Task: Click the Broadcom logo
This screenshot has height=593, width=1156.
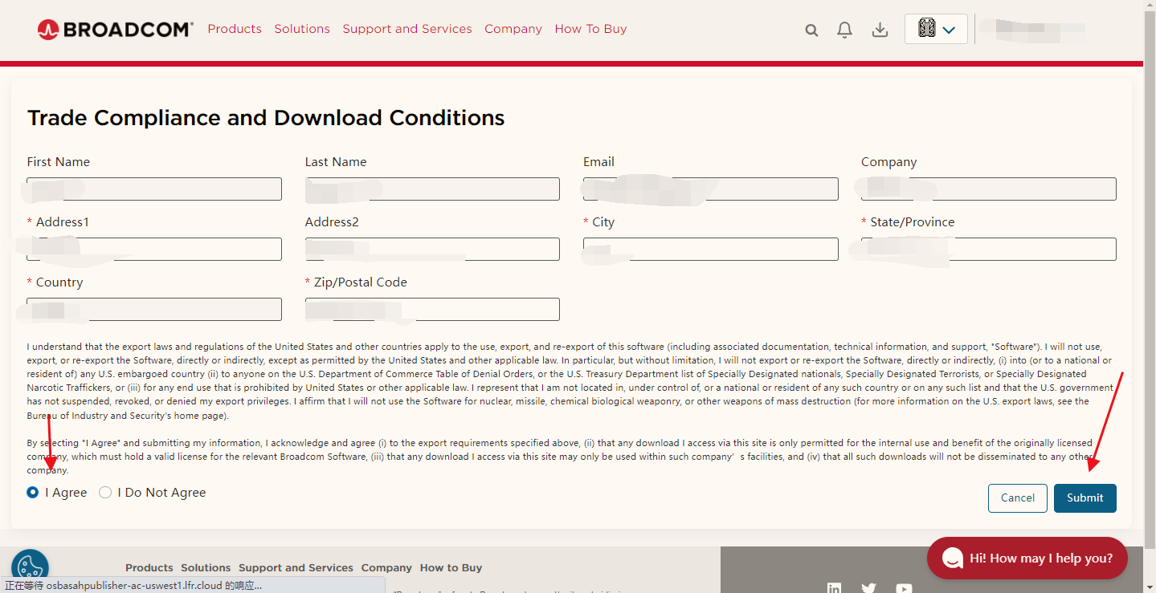Action: coord(115,30)
